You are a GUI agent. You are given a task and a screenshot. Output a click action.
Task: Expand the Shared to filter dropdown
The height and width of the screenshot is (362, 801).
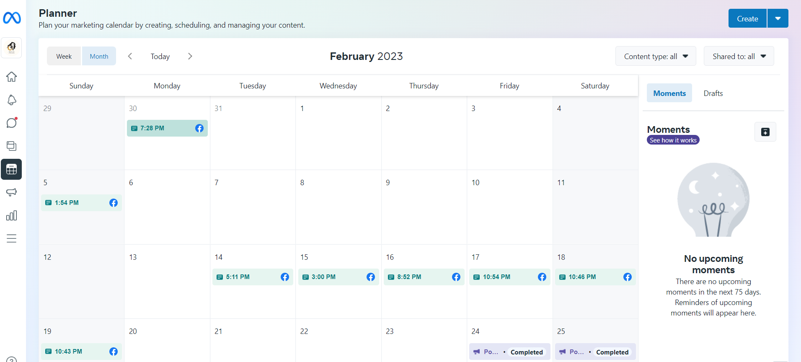click(739, 56)
